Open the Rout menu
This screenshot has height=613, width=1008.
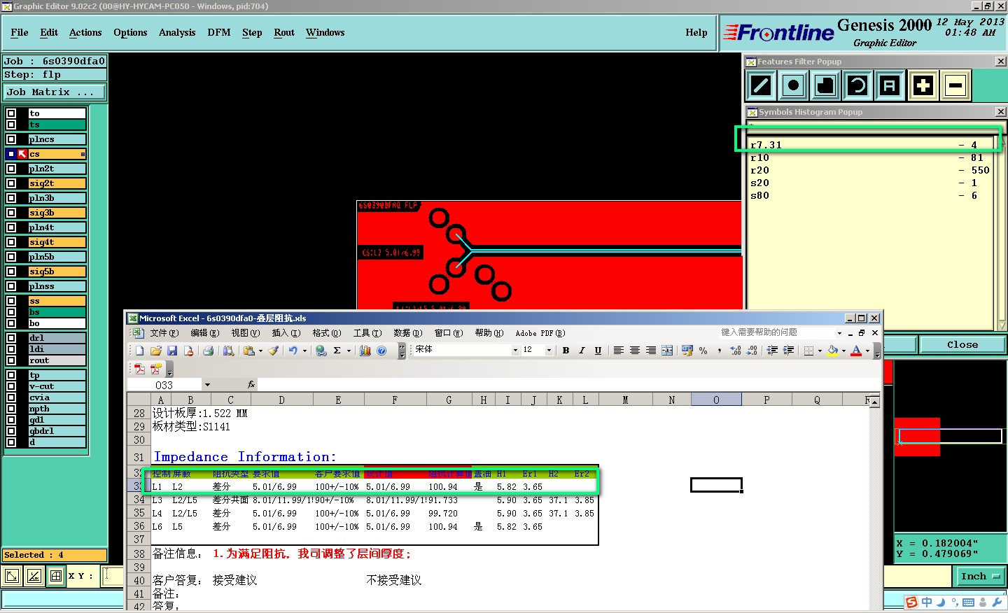tap(284, 33)
